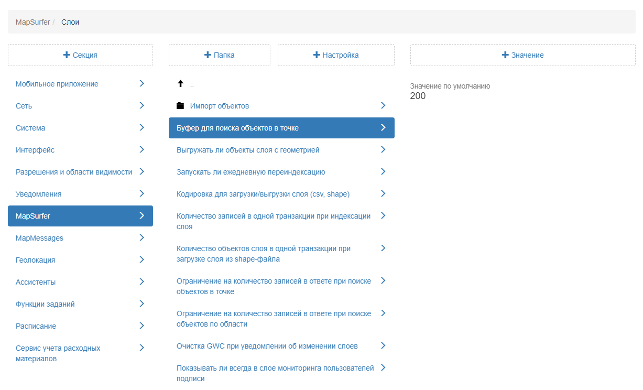Open Ограничение записей при поиске по области
Screen dimensions: 643x390
pos(281,319)
